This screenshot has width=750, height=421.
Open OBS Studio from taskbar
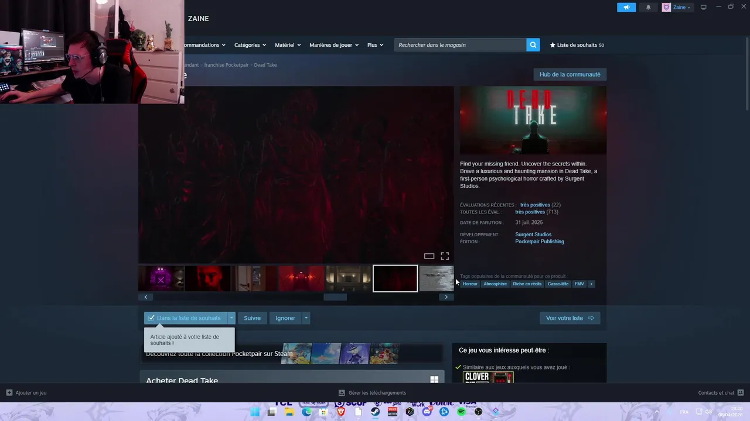[478, 412]
